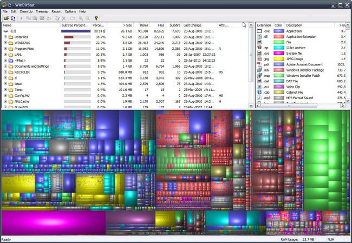Image resolution: width=352 pixels, height=243 pixels.
Task: Click the red X Delete toolbar icon
Action: click(63, 18)
